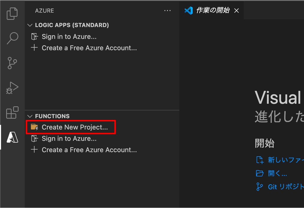304x208 pixels.
Task: Click Sign in to Azure under Logic Apps
Action: click(69, 37)
